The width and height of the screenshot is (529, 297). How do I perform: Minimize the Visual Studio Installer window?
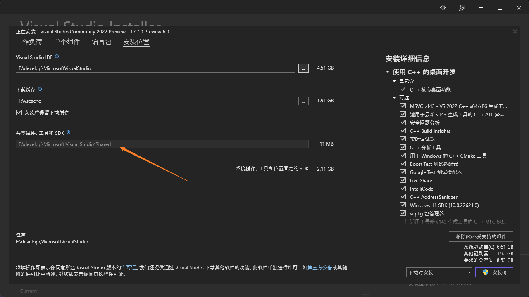click(481, 8)
